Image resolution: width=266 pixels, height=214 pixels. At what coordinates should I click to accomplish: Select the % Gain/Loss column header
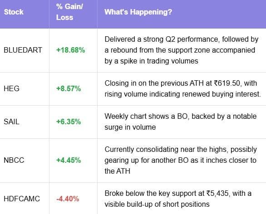point(69,12)
